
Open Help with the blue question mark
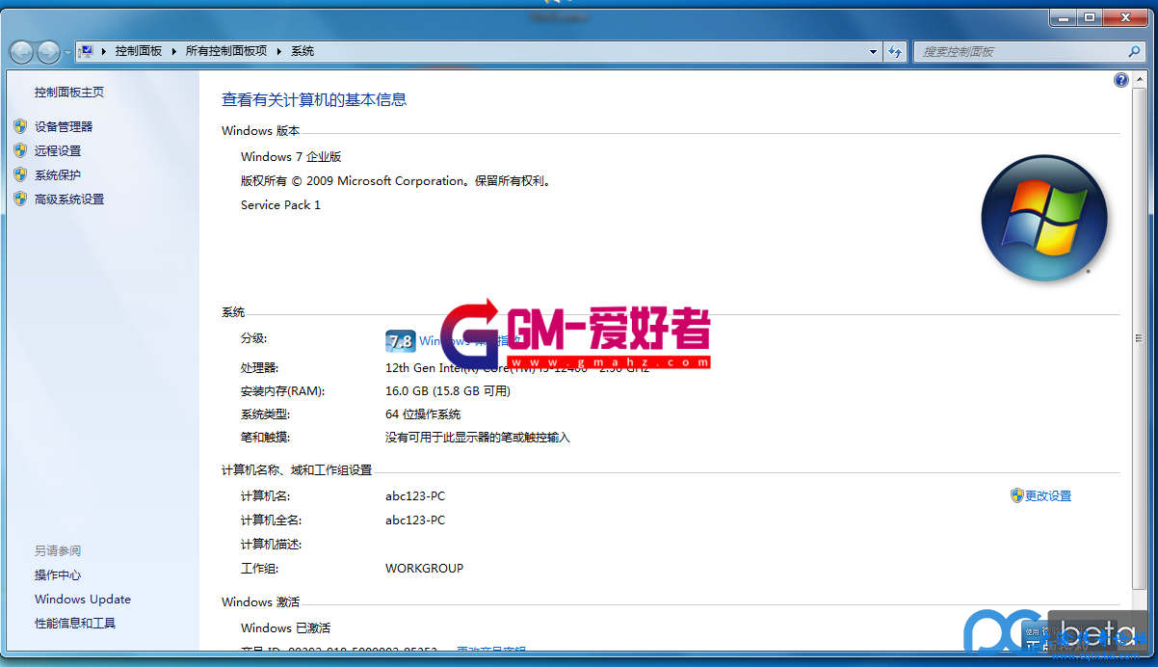(1121, 81)
